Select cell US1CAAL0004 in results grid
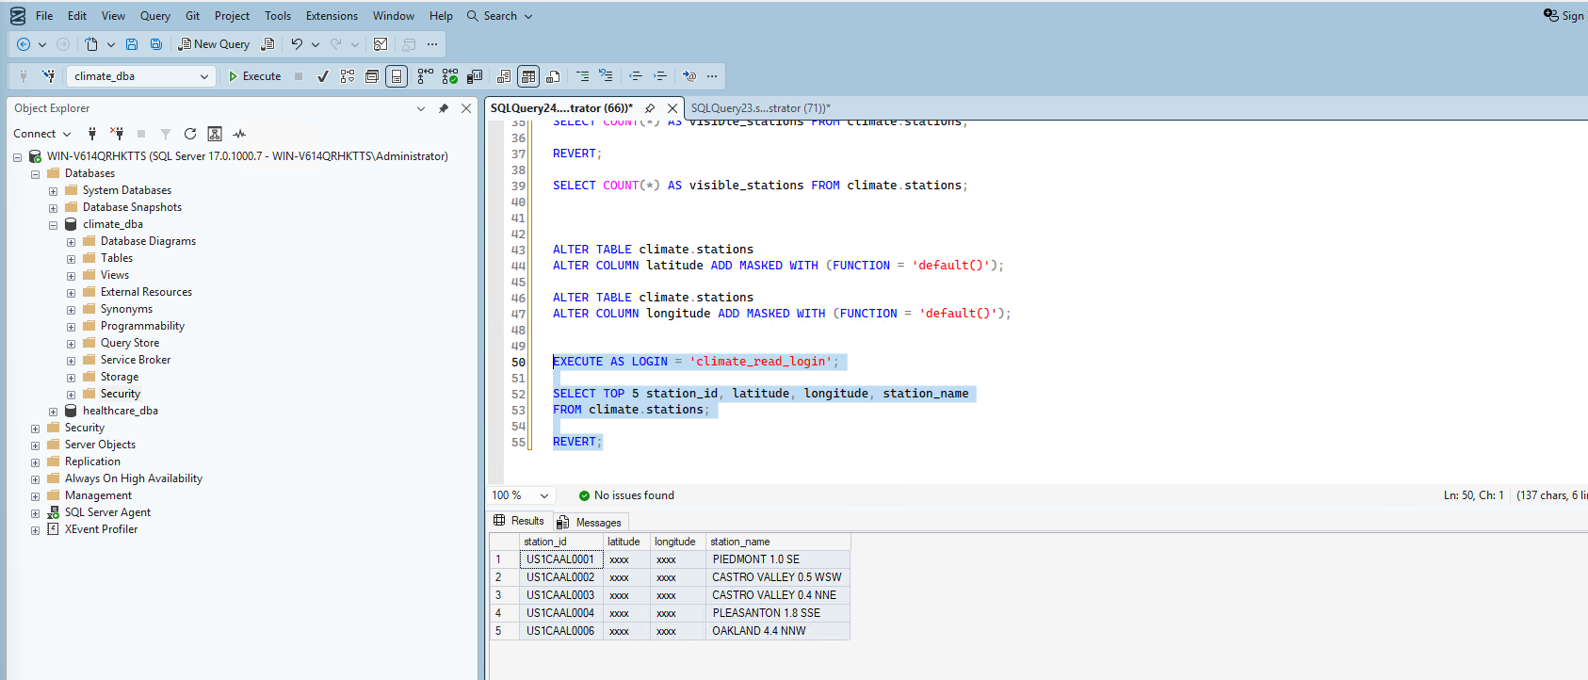Viewport: 1588px width, 680px height. point(560,613)
